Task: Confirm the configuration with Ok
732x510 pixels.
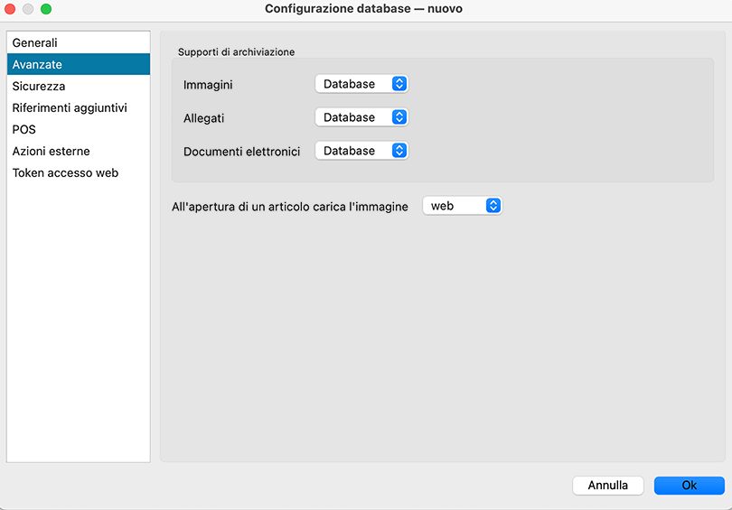Action: pyautogui.click(x=689, y=486)
